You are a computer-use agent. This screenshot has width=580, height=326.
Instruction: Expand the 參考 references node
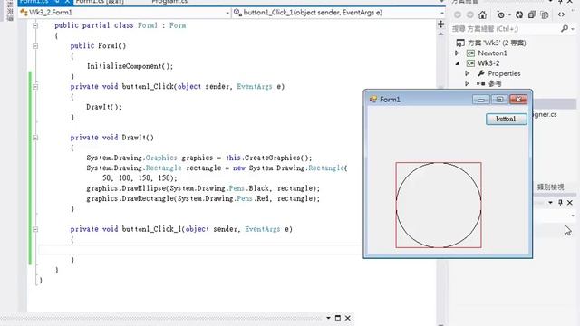[x=468, y=84]
